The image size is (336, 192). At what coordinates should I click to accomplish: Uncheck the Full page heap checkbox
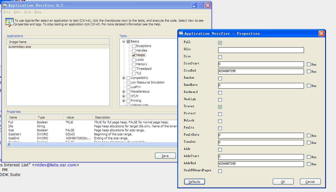coord(220,43)
